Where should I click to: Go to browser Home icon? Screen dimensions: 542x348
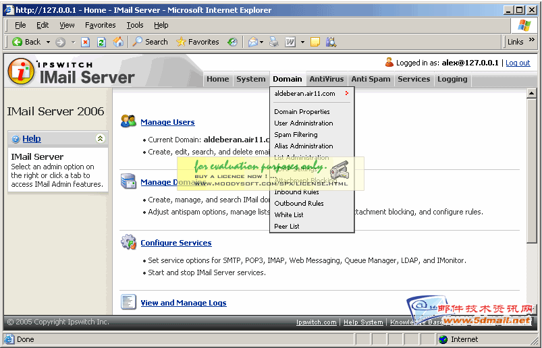119,42
